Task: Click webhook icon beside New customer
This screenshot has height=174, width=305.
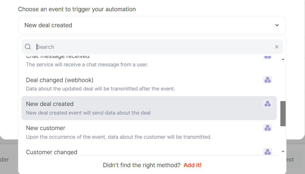Action: (x=267, y=128)
